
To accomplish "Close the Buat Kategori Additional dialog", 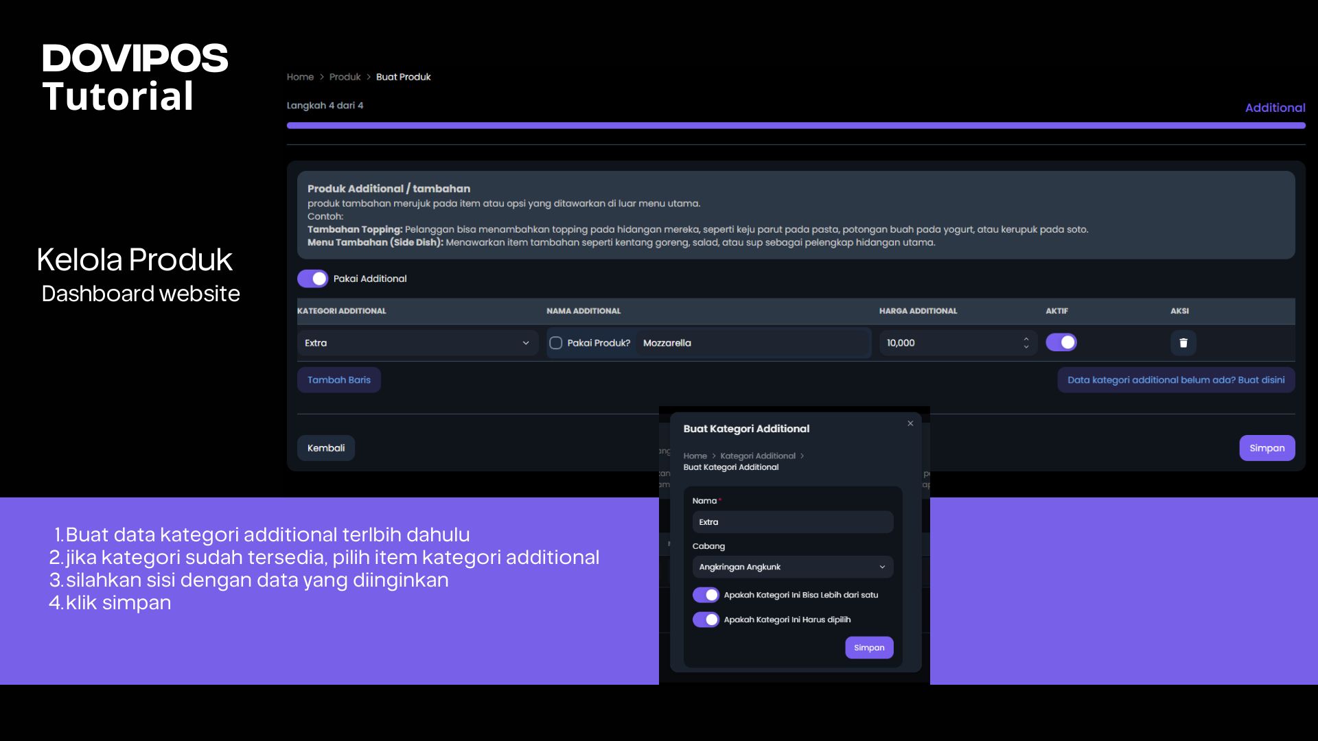I will point(910,423).
